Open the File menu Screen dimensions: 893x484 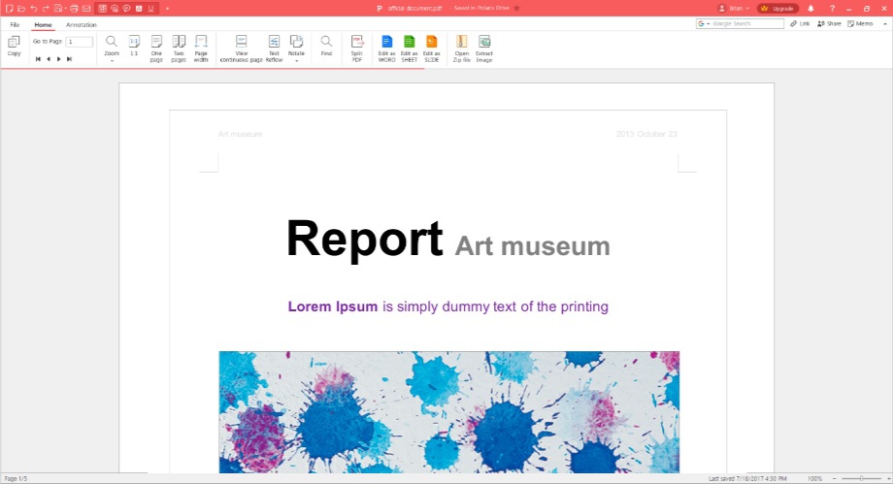(x=15, y=24)
